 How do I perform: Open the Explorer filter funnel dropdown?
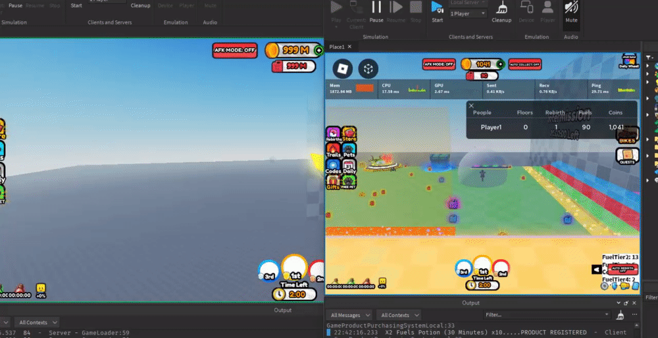649,57
